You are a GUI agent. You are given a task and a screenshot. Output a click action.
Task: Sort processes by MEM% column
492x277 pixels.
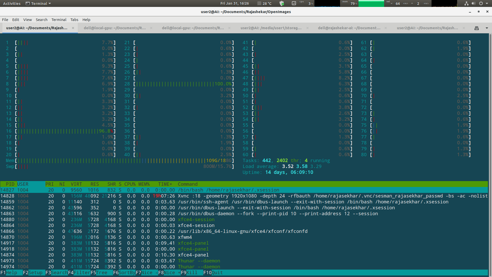pos(144,184)
